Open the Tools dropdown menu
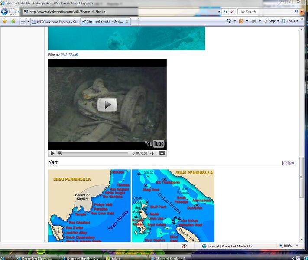 pyautogui.click(x=290, y=21)
